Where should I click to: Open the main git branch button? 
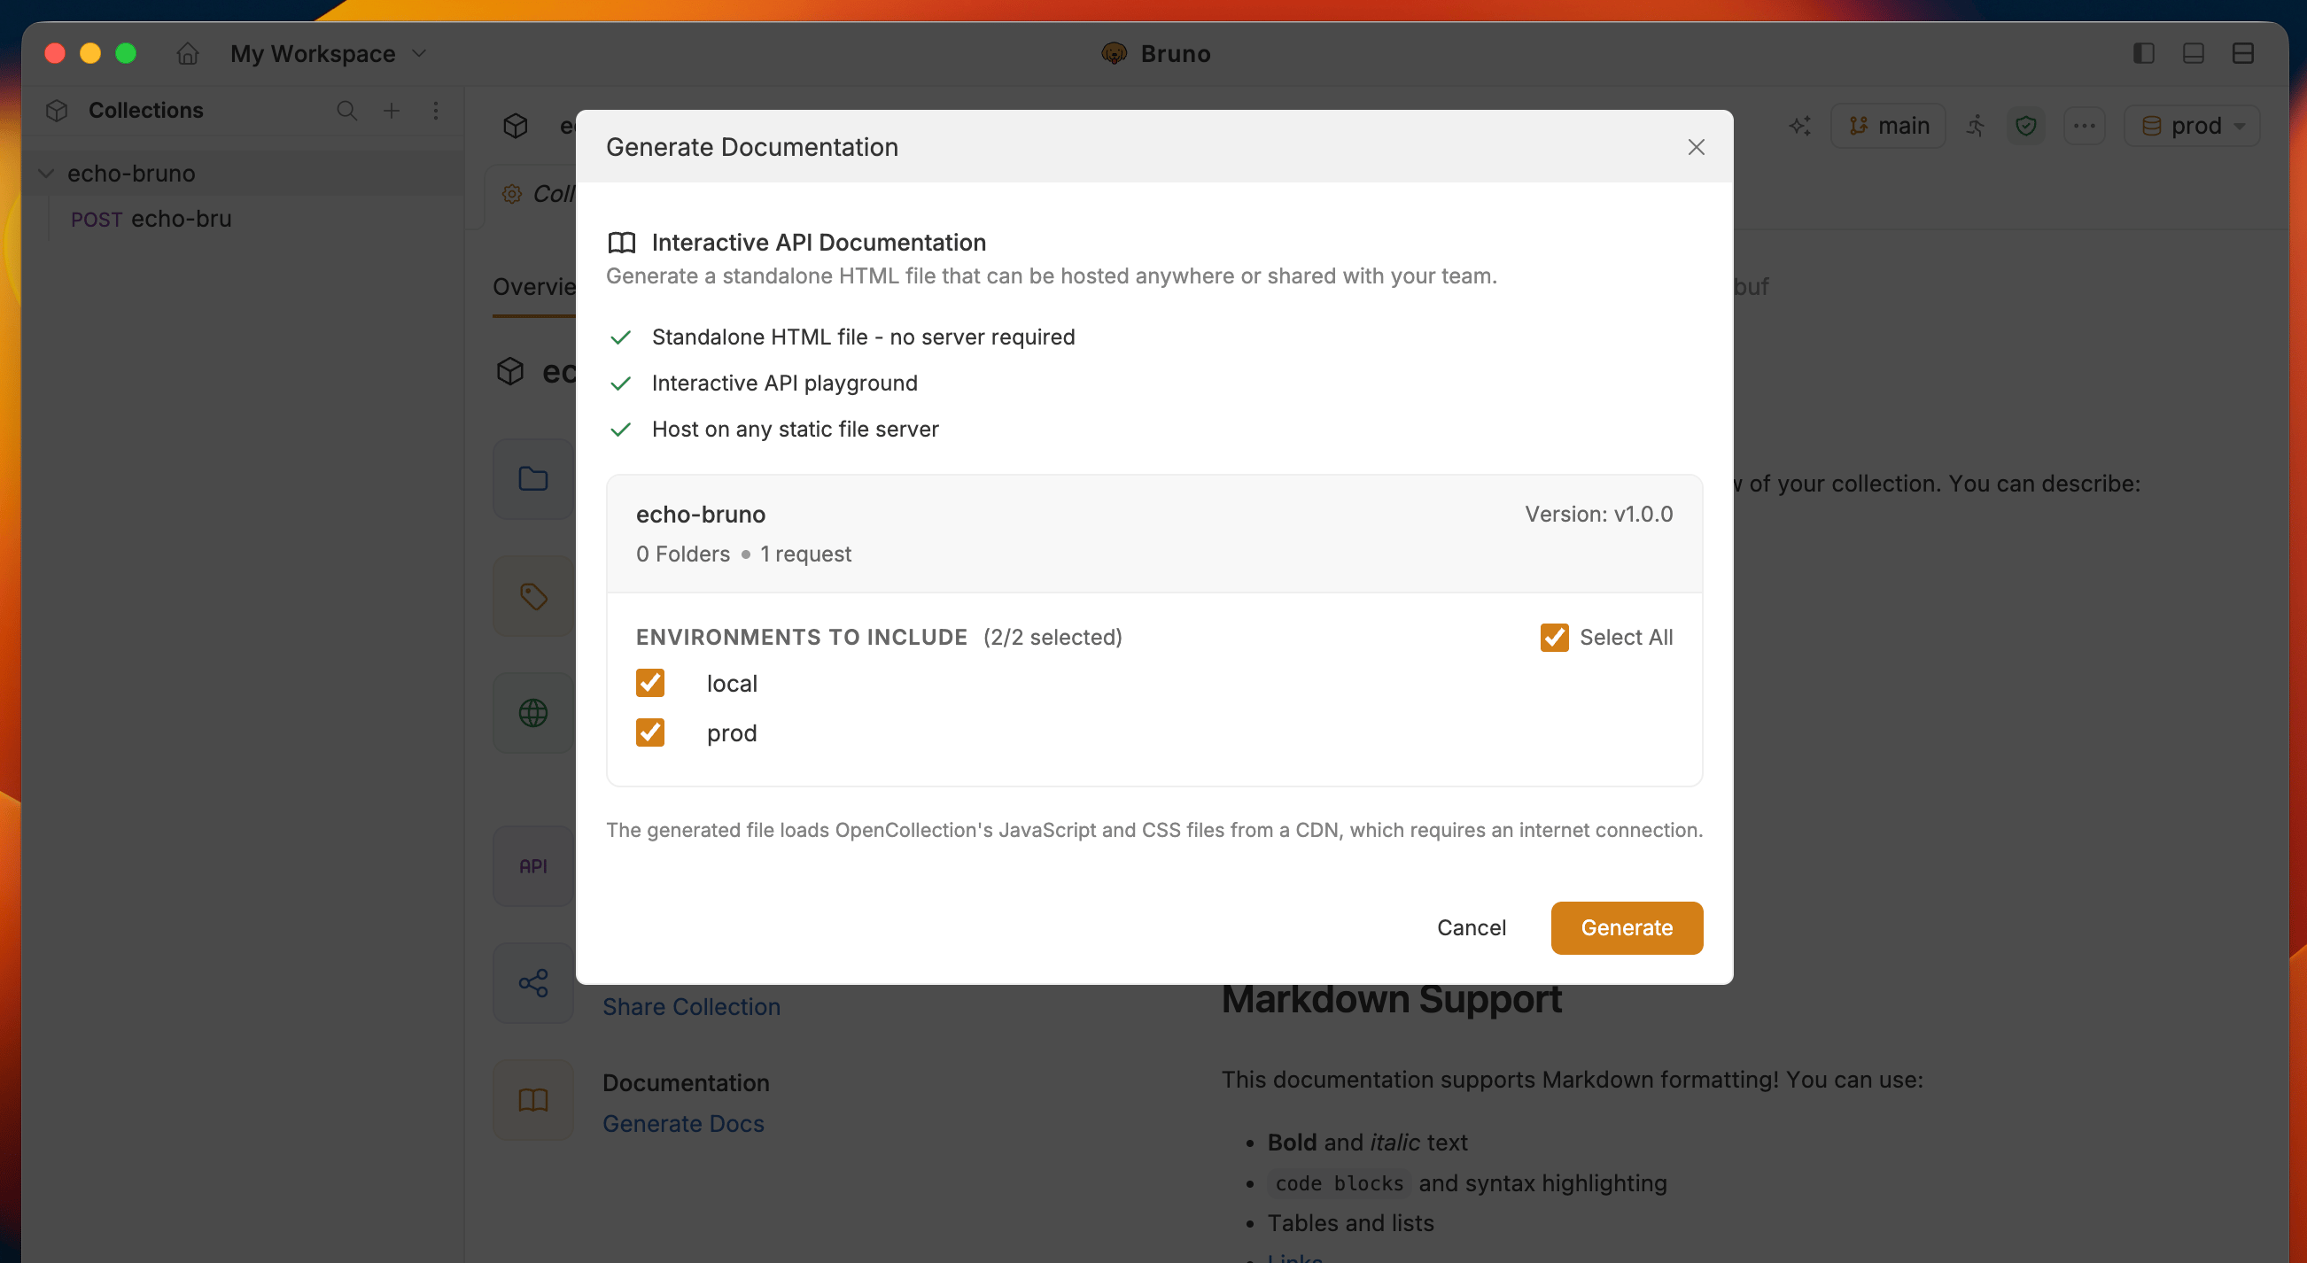pos(1888,125)
